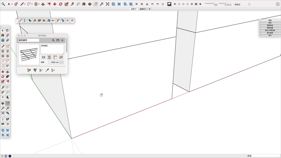Pick the eyedropper tool in assembly panel
Screen dimensions: 281x158
pos(47,70)
